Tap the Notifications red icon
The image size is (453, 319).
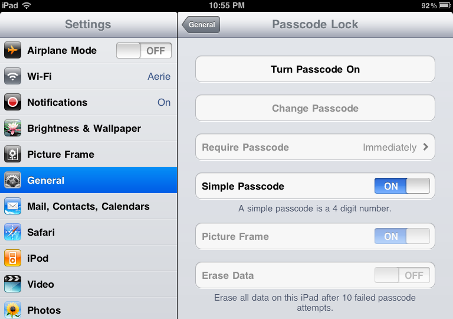coord(13,102)
